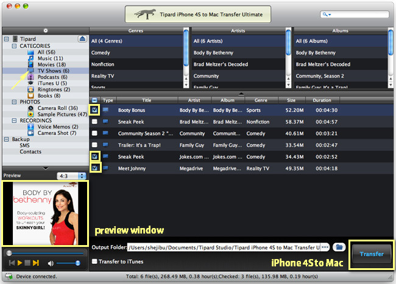Select the Books (8) icon
The height and width of the screenshot is (284, 396).
pyautogui.click(x=30, y=95)
